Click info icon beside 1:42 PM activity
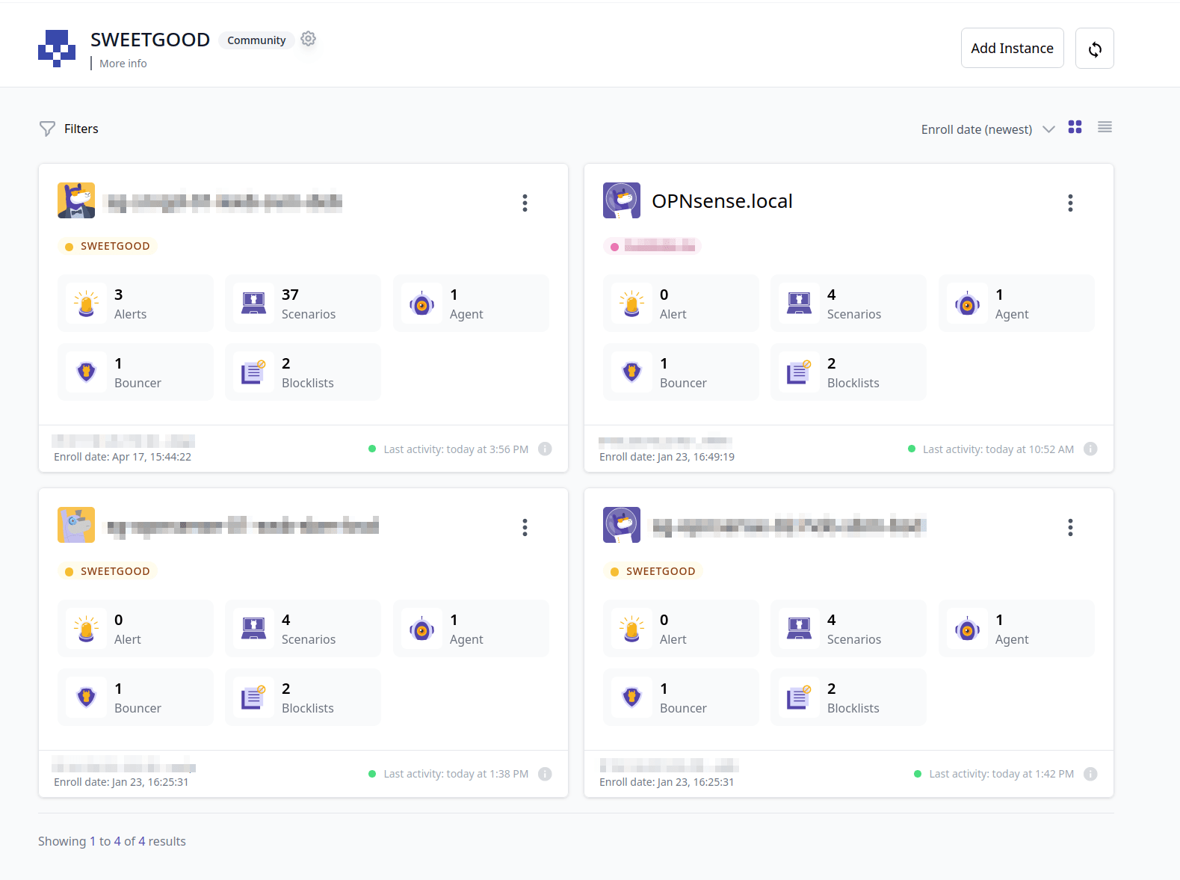Screen dimensions: 1180x880 [x=1090, y=774]
